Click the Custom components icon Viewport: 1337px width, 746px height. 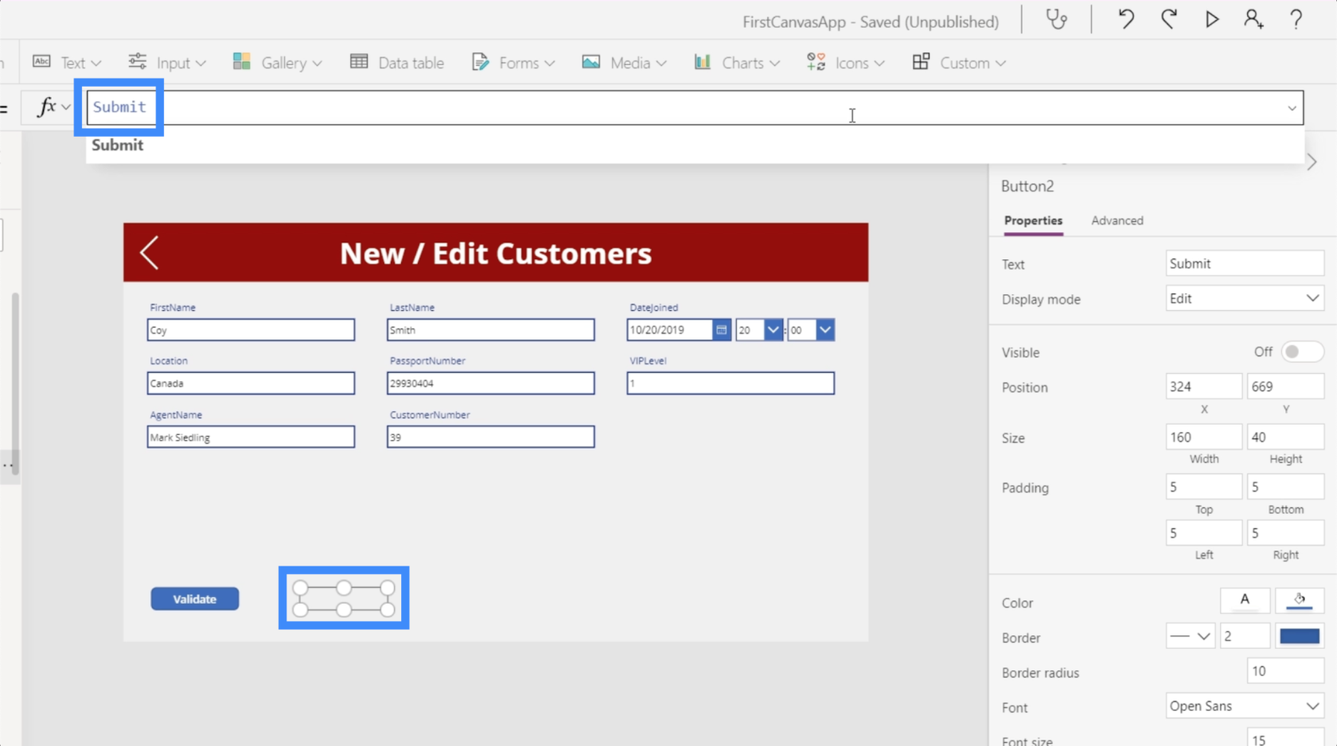click(x=921, y=62)
